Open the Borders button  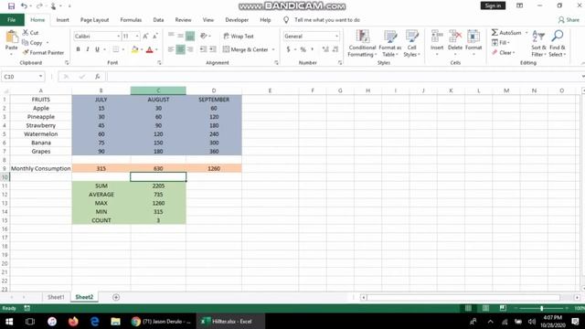(116, 49)
